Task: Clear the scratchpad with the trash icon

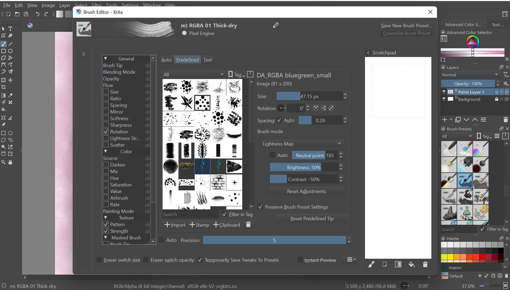Action: point(425,265)
